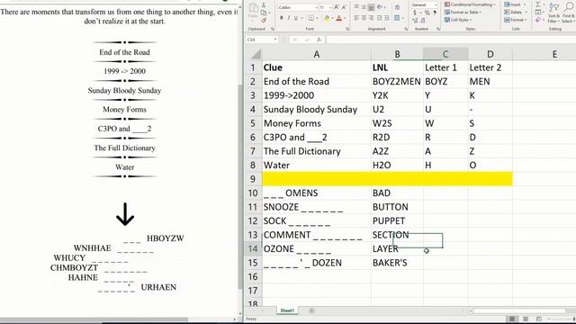Image resolution: width=576 pixels, height=324 pixels.
Task: Open Conditional Formatting menu
Action: coord(470,4)
